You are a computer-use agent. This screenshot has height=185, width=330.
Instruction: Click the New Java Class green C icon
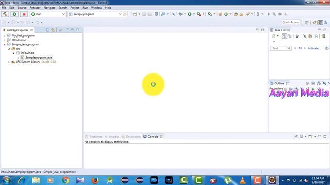[x=226, y=14]
